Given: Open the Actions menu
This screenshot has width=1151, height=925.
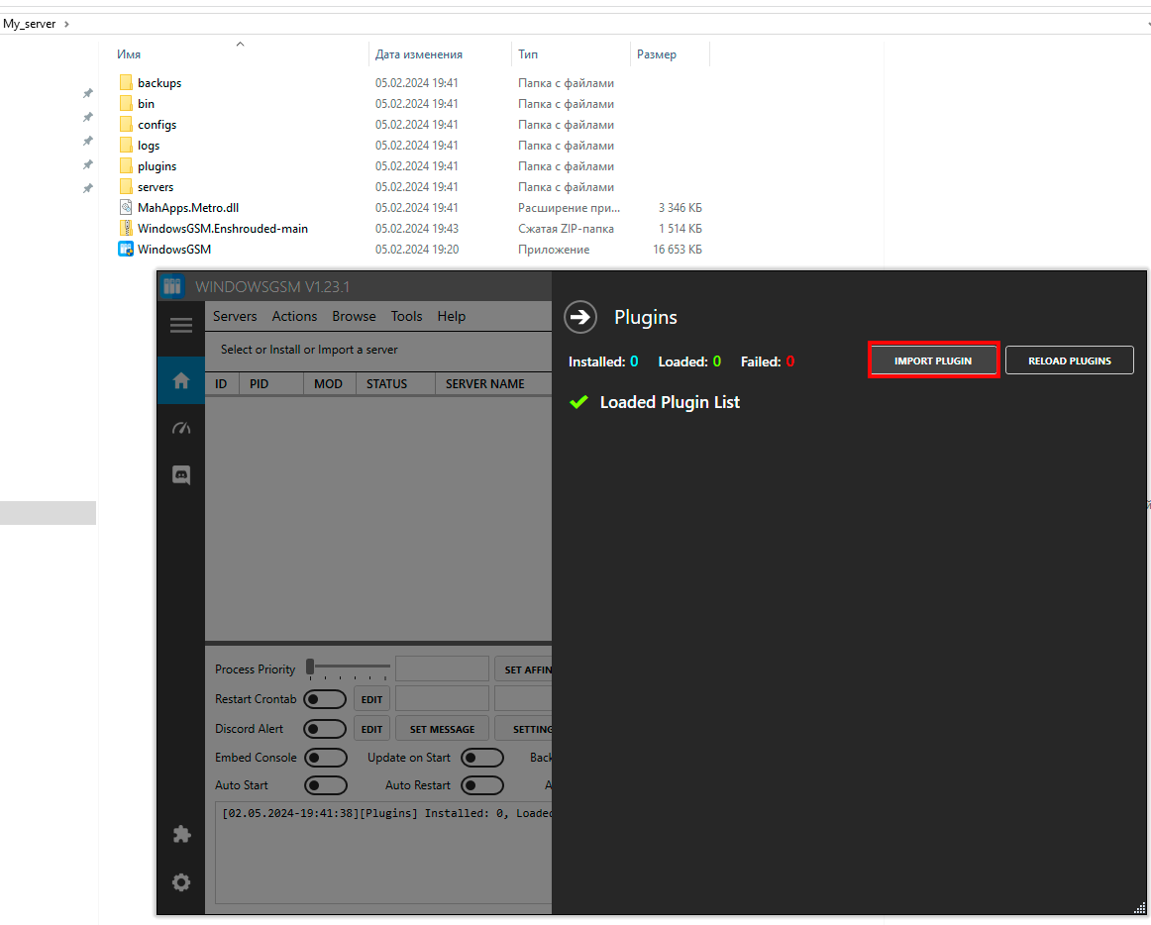Looking at the screenshot, I should click(x=294, y=316).
